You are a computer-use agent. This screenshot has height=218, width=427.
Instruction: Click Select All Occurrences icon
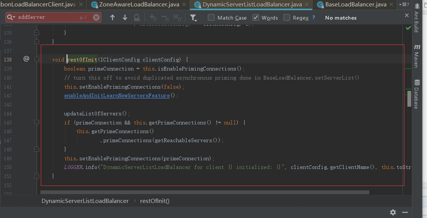(x=177, y=17)
